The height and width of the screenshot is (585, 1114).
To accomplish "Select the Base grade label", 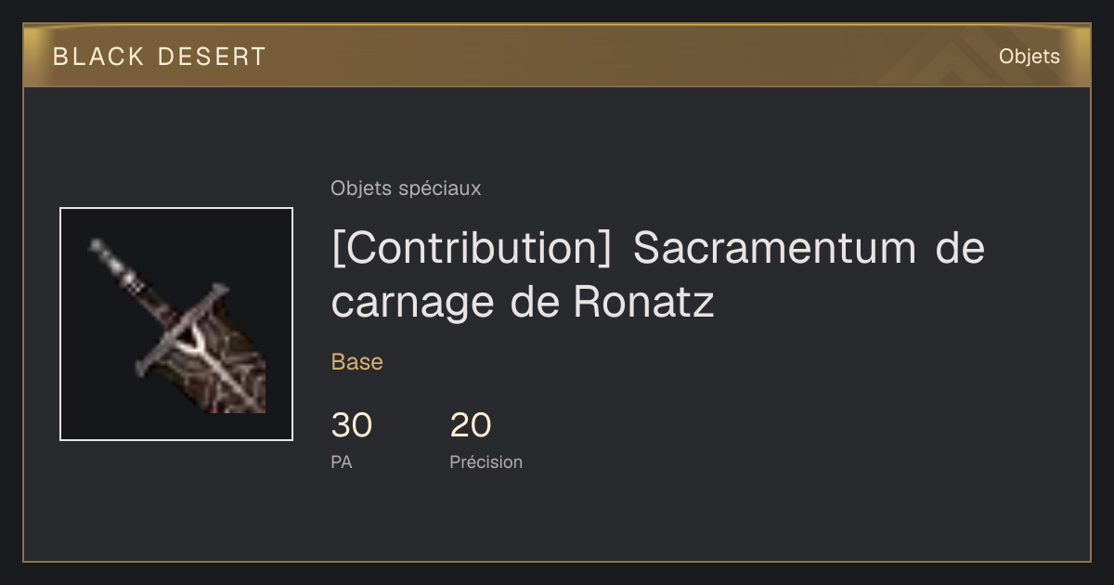I will click(357, 362).
